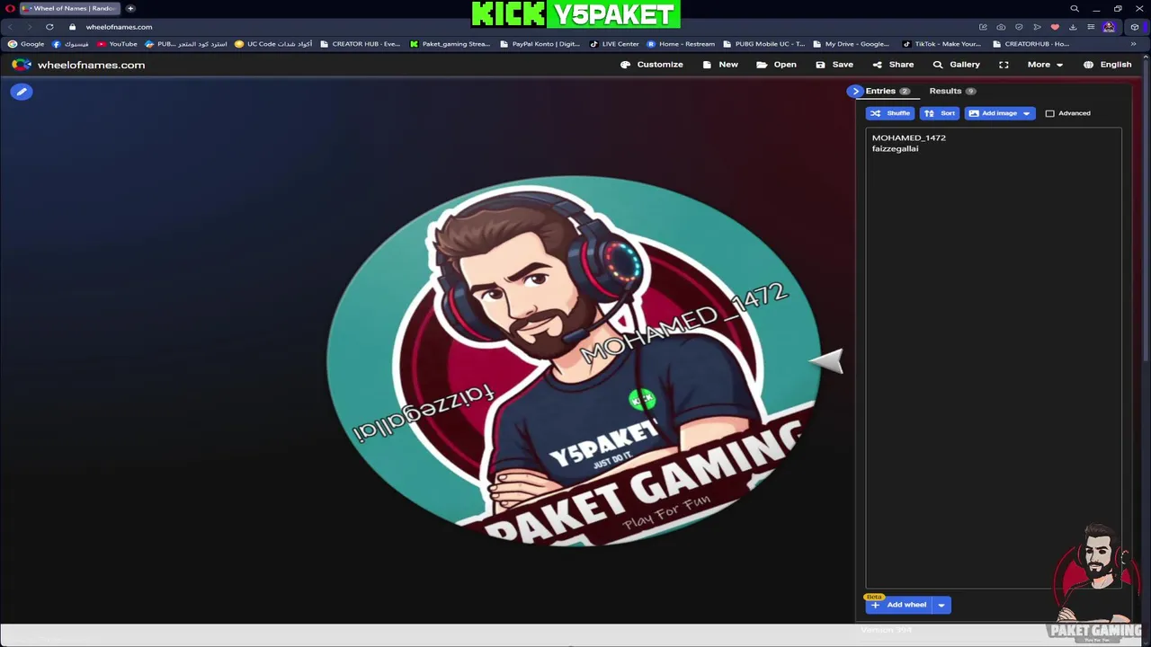Click inside the entries text box
This screenshot has height=647, width=1151.
click(994, 359)
